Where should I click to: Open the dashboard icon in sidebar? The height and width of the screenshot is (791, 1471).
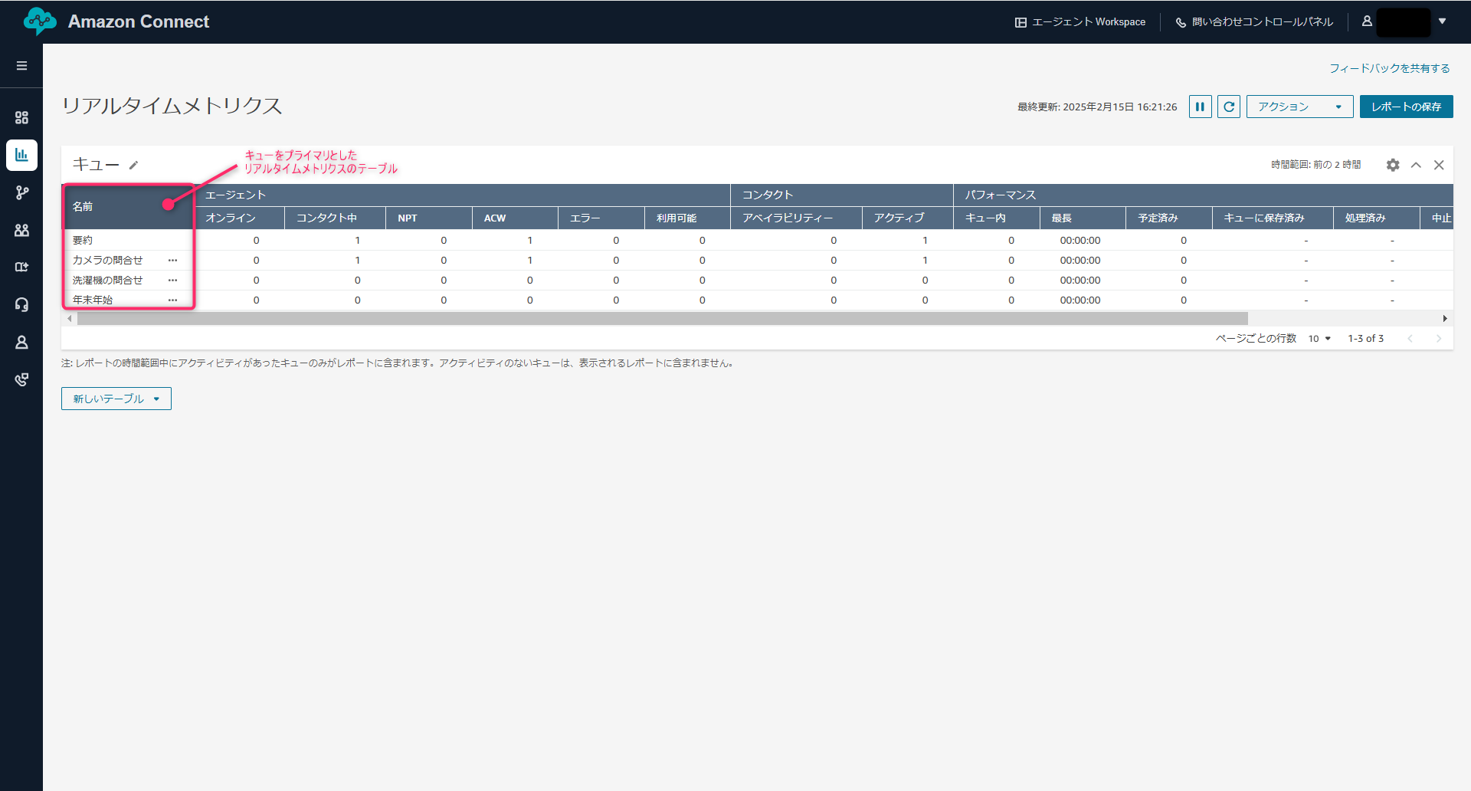coord(21,117)
